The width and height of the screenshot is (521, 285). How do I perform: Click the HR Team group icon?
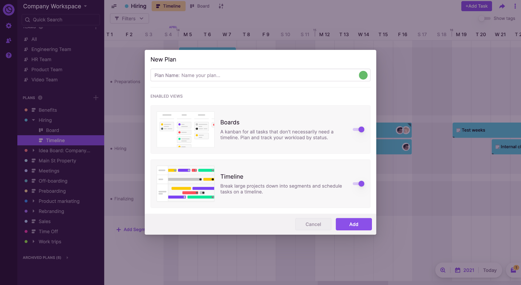coord(26,60)
